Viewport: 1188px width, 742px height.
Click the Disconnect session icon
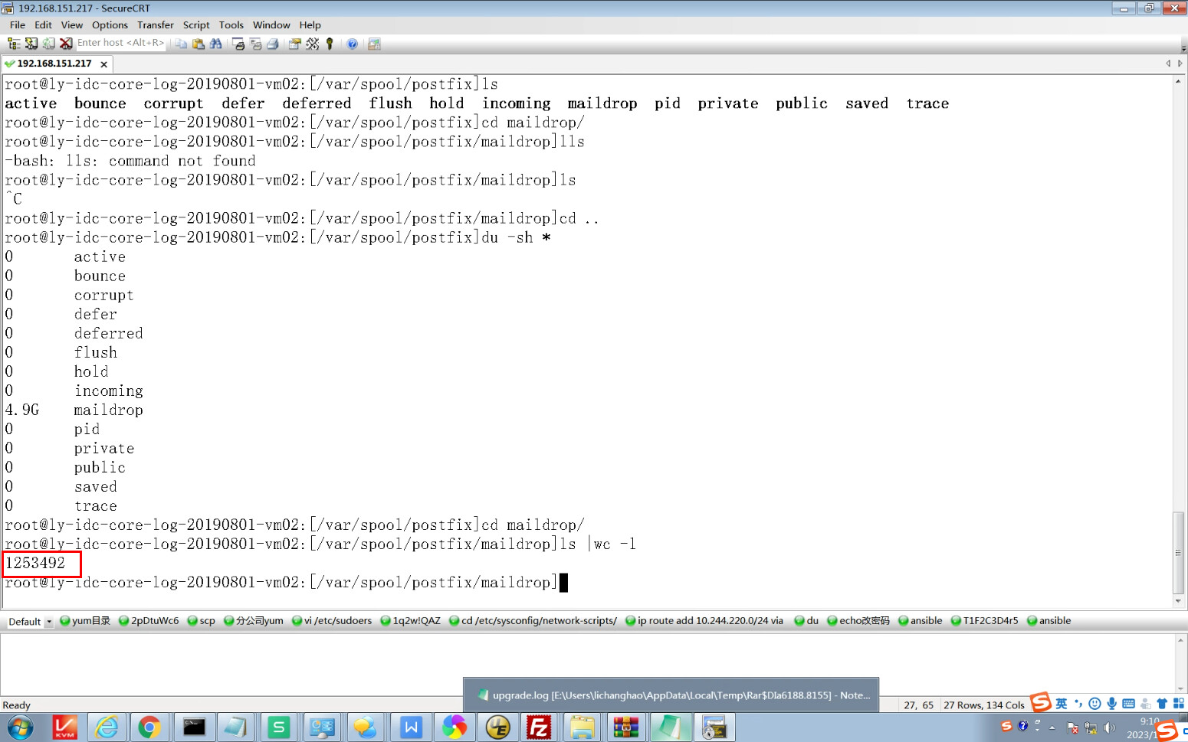click(66, 44)
